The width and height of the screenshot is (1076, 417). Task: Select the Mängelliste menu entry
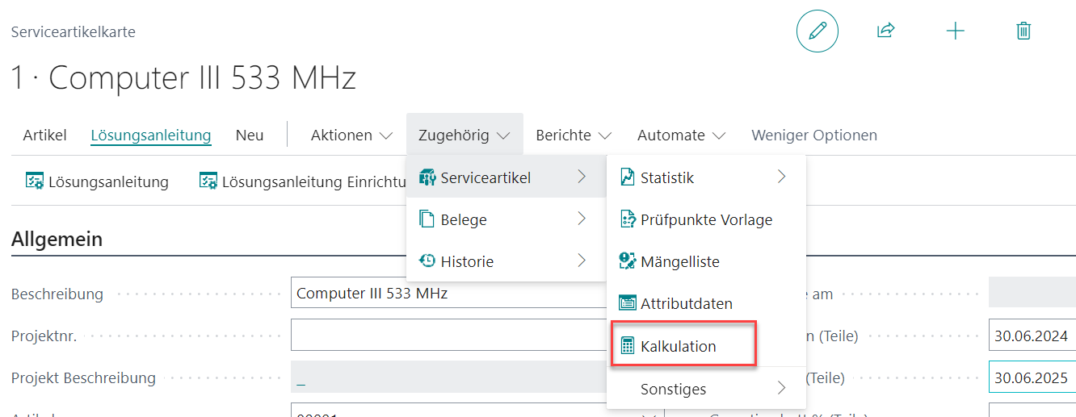pos(706,261)
